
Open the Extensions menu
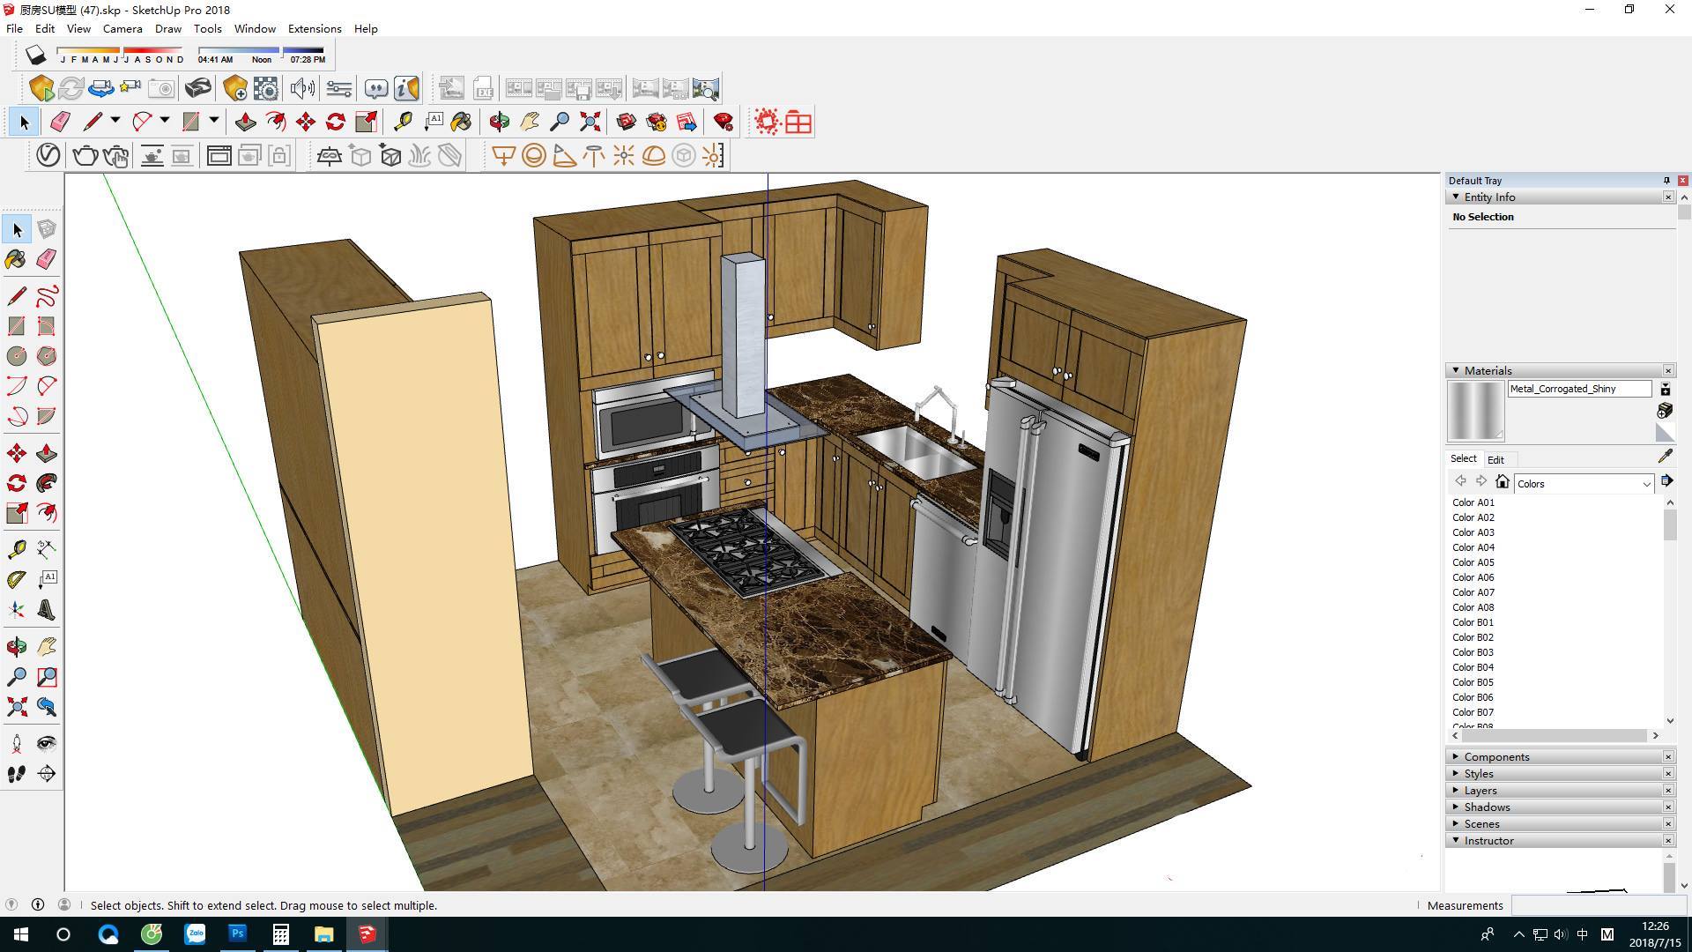click(x=314, y=28)
